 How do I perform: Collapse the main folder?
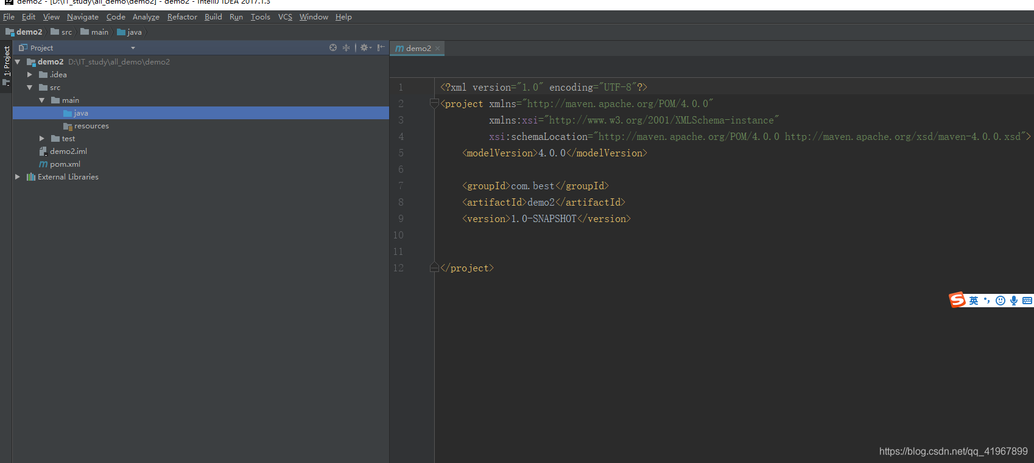click(x=42, y=100)
